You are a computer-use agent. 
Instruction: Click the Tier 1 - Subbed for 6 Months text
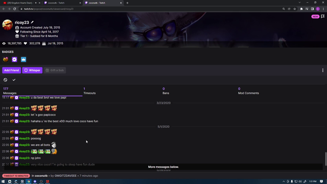tap(39, 36)
